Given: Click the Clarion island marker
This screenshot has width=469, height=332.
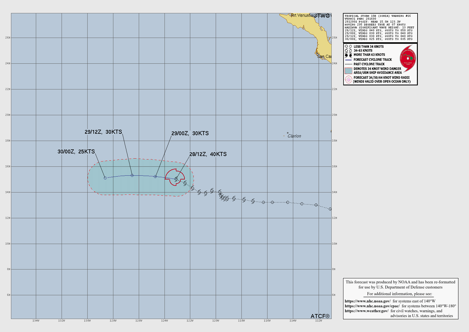Looking at the screenshot, I should pyautogui.click(x=287, y=133).
